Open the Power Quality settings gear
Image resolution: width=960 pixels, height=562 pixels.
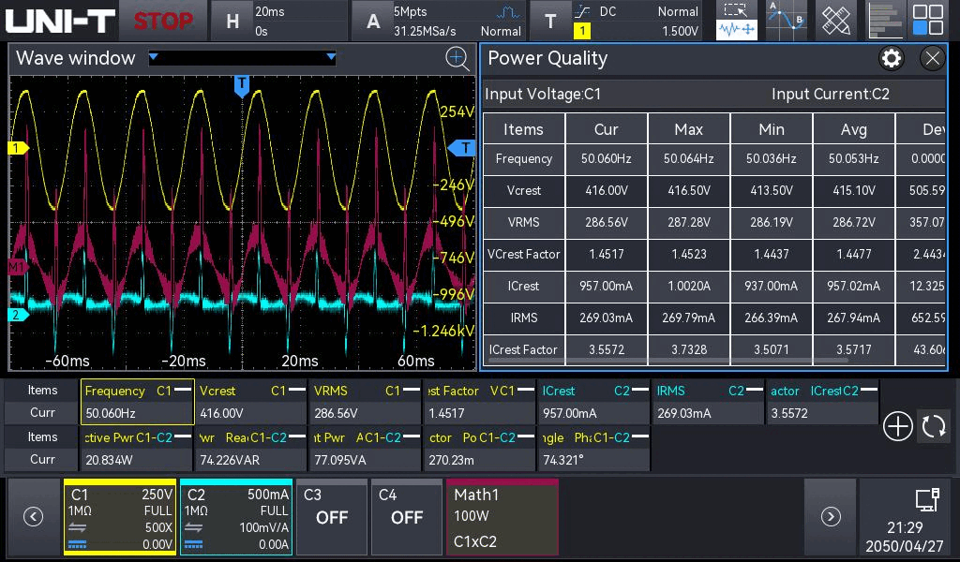[x=891, y=59]
